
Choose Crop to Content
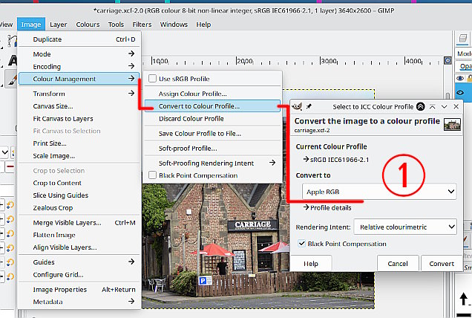(x=79, y=183)
